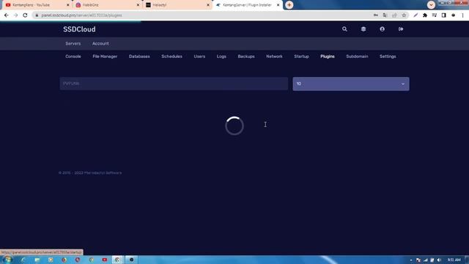Click the browser forward arrow

tap(15, 15)
